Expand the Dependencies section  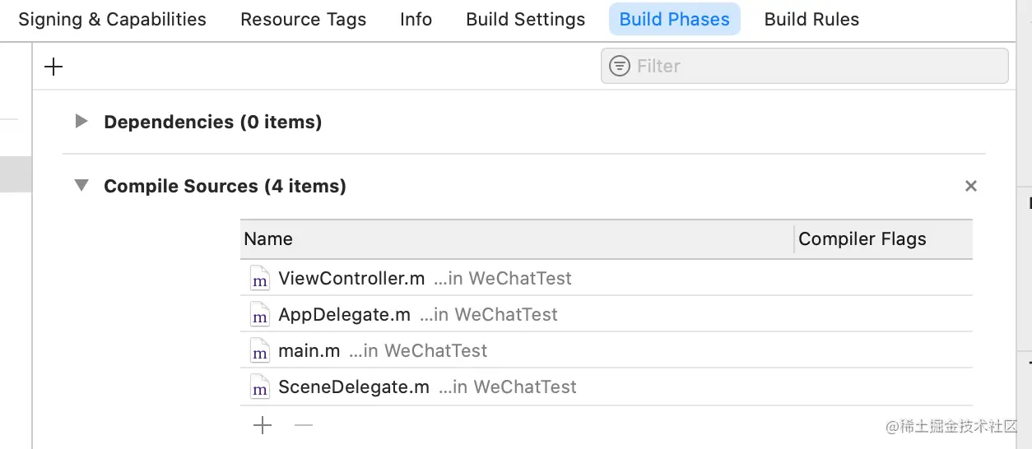click(81, 122)
